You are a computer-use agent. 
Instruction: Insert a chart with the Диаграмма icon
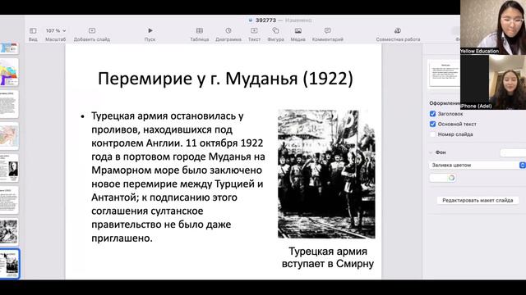pyautogui.click(x=228, y=31)
